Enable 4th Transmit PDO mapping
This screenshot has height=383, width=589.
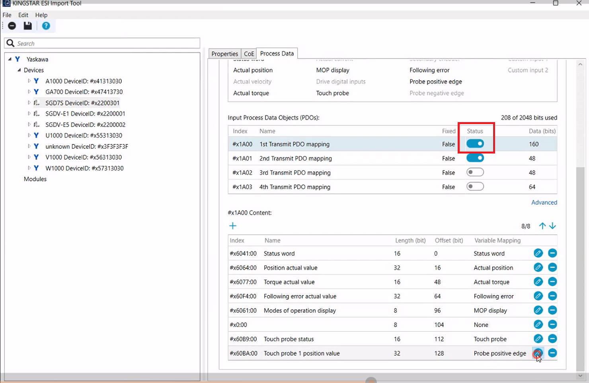[475, 187]
